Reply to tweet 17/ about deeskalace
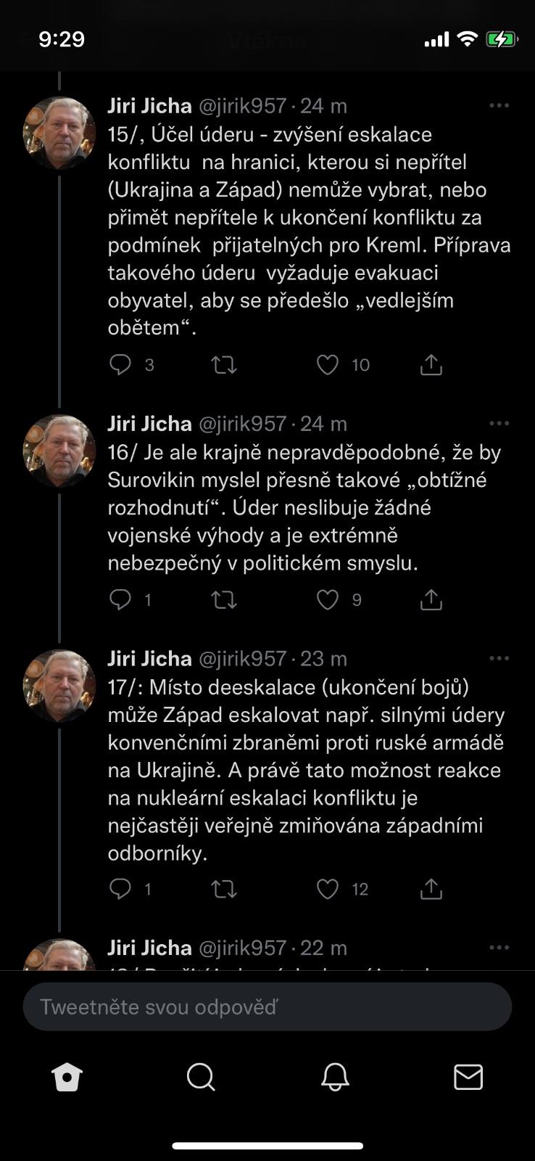 (x=120, y=889)
